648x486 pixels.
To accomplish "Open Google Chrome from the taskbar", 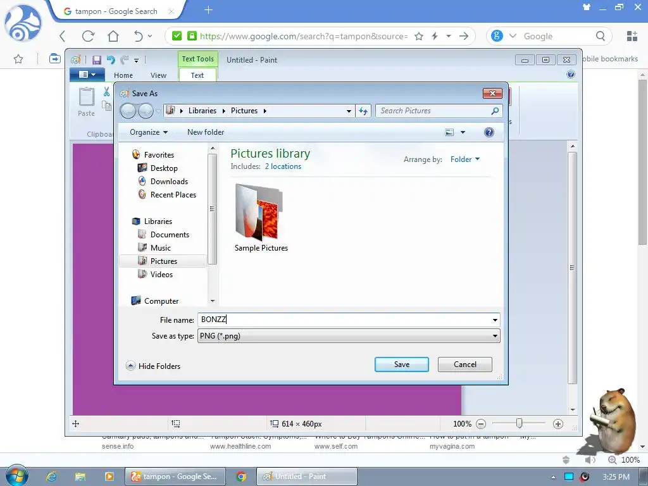I will pos(241,477).
